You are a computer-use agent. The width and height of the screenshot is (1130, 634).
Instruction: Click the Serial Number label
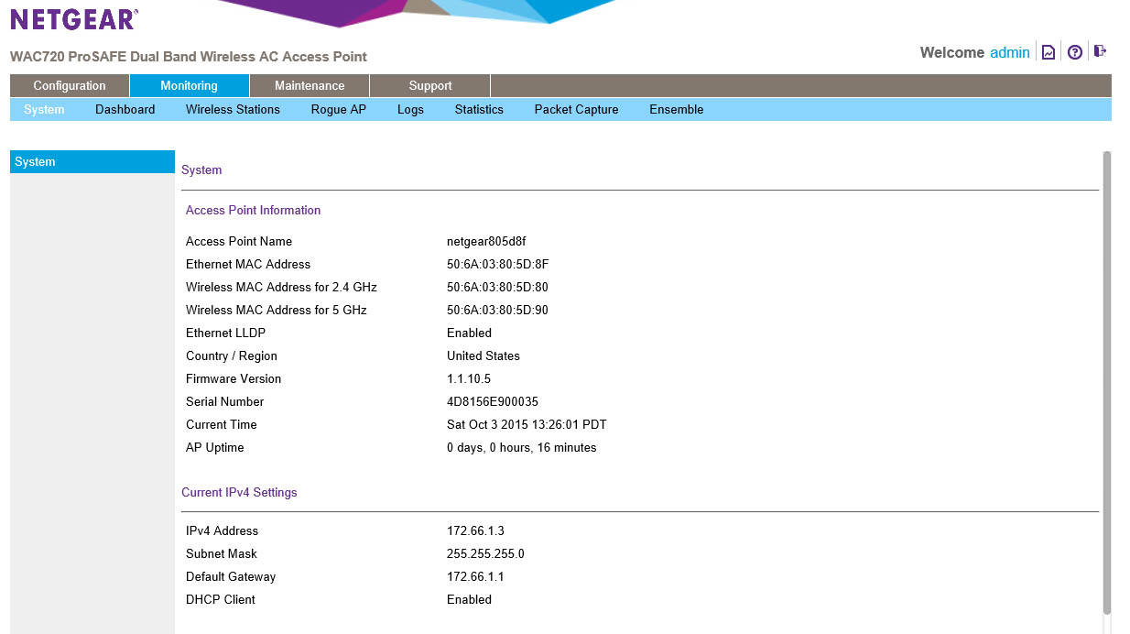pyautogui.click(x=224, y=401)
